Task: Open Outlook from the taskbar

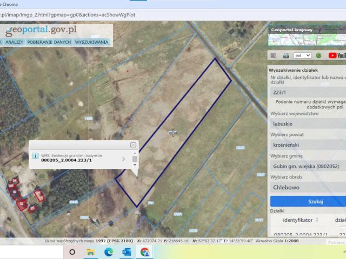Action: coord(127,251)
